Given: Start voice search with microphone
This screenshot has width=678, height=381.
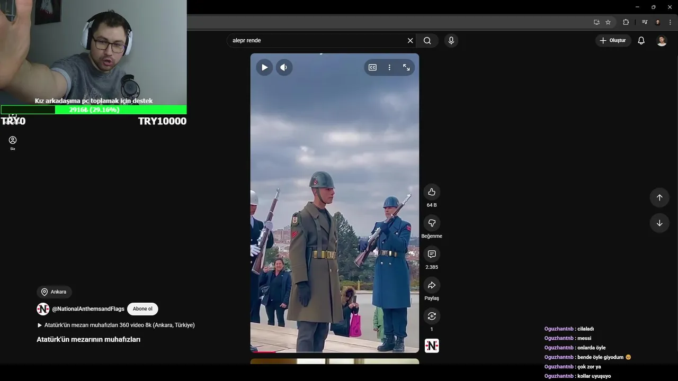Looking at the screenshot, I should [x=451, y=40].
